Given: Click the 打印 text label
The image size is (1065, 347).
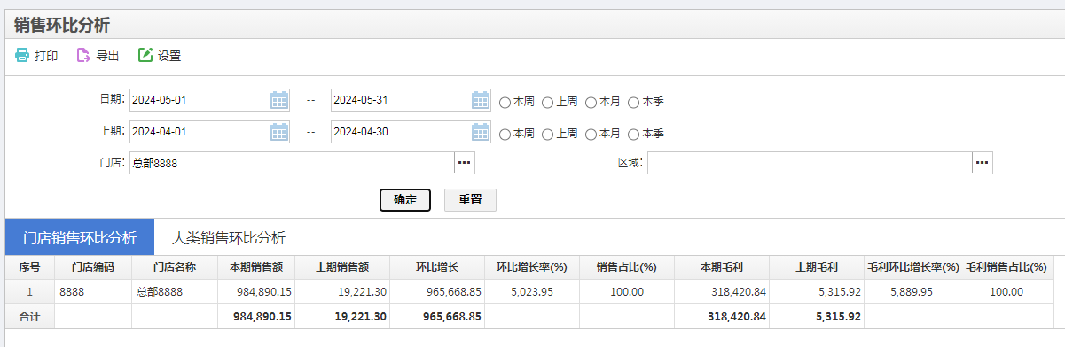Looking at the screenshot, I should pyautogui.click(x=46, y=56).
